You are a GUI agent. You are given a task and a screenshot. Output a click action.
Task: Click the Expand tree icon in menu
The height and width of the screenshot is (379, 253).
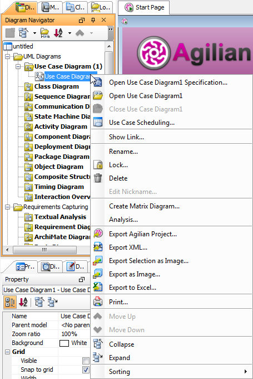tap(98, 357)
